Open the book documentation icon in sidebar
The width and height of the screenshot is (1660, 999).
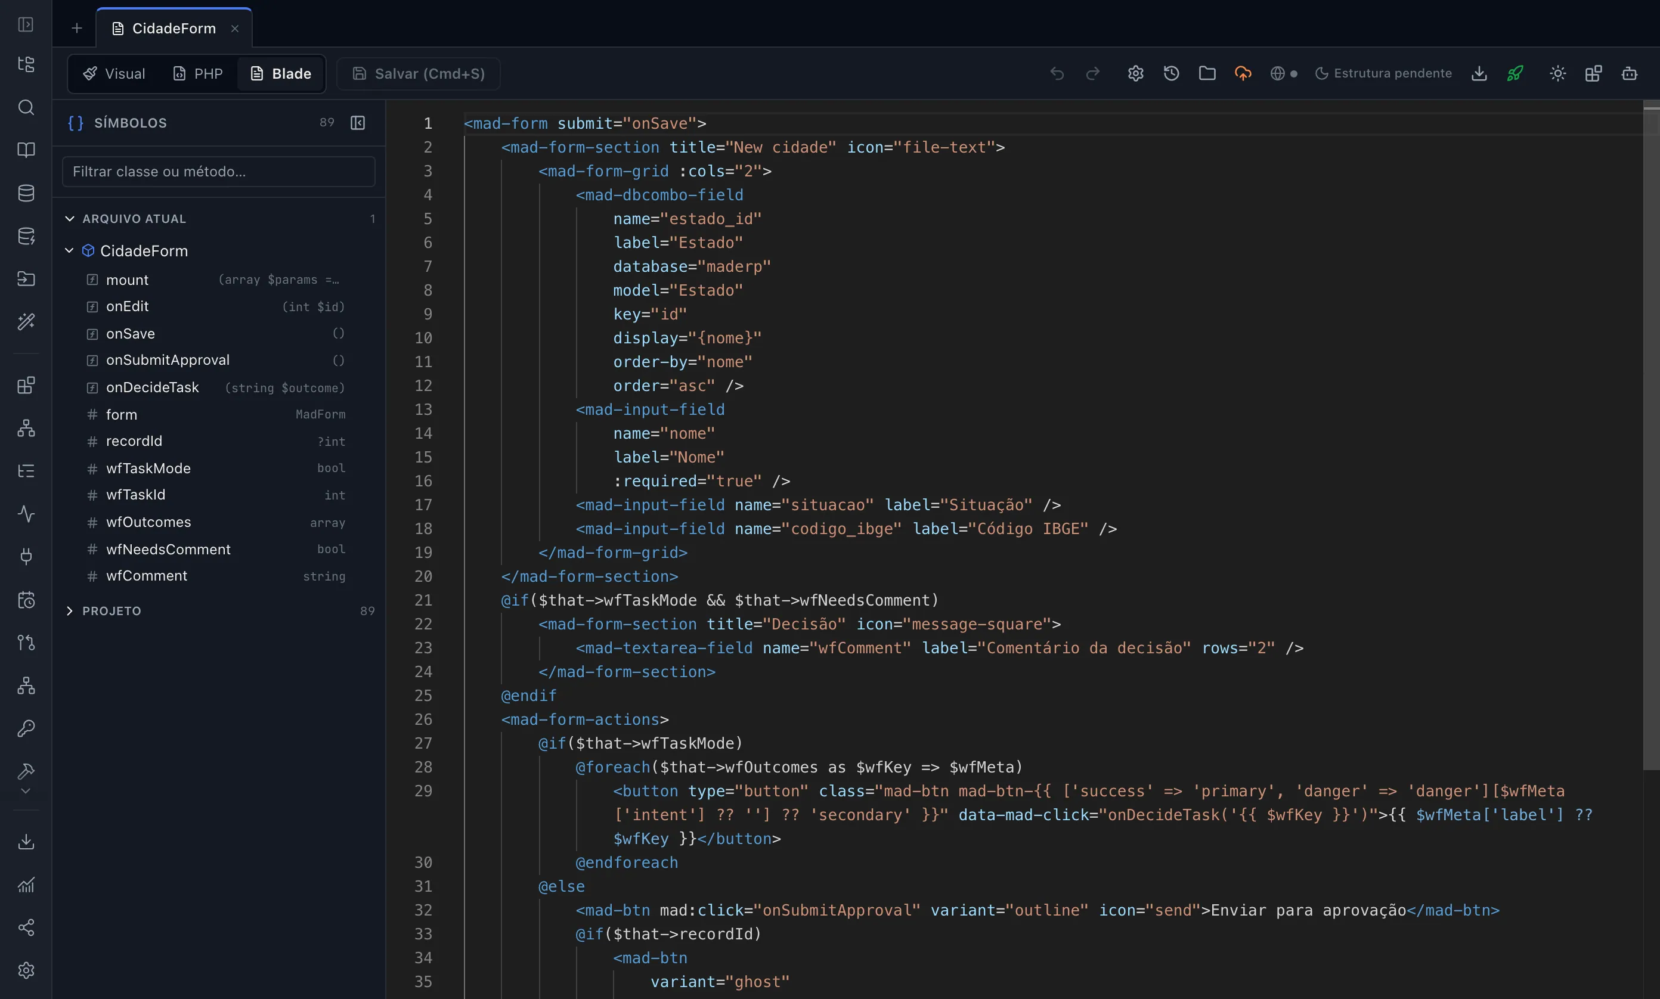click(26, 150)
